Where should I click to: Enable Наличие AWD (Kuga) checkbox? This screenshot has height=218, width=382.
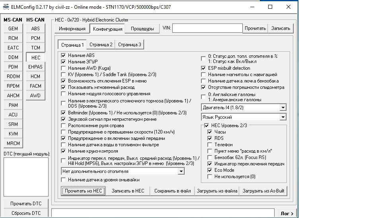63,68
